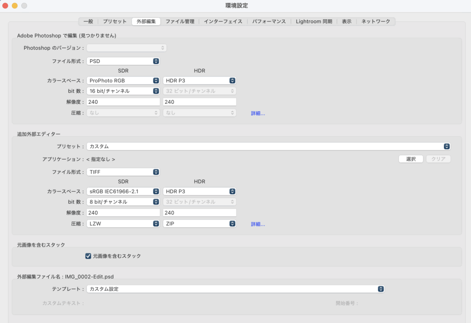Go to the インターフェイス tab
Viewport: 471px width, 323px height.
pos(223,21)
